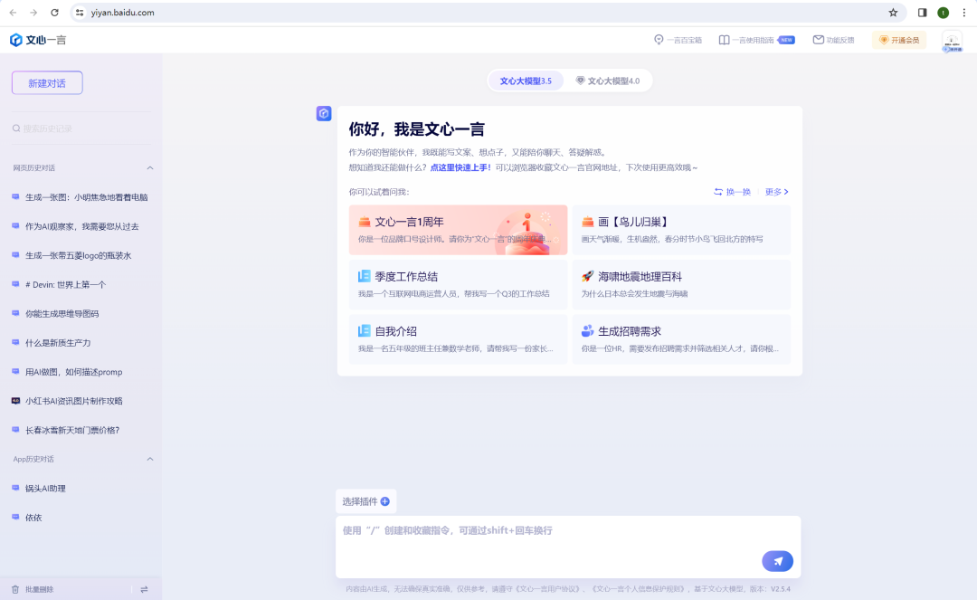Select the 季度工作总结 prompt card
The image size is (977, 600).
(x=458, y=285)
